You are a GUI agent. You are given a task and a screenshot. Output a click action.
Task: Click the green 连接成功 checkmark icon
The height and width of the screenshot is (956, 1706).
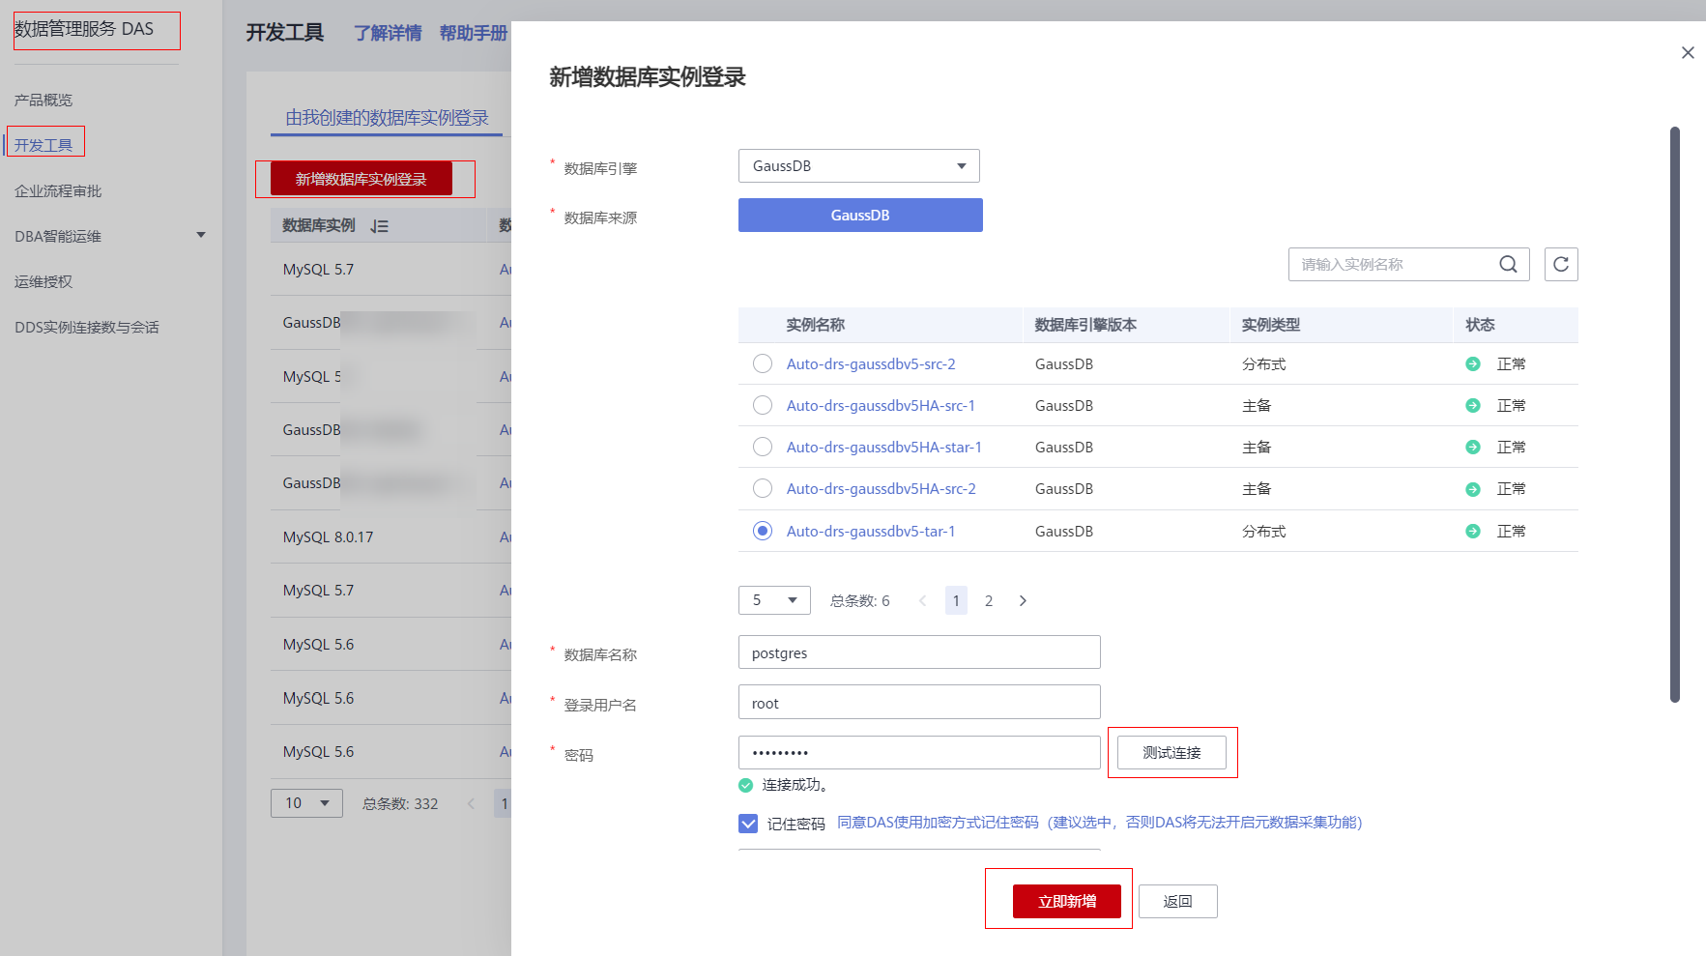(745, 785)
